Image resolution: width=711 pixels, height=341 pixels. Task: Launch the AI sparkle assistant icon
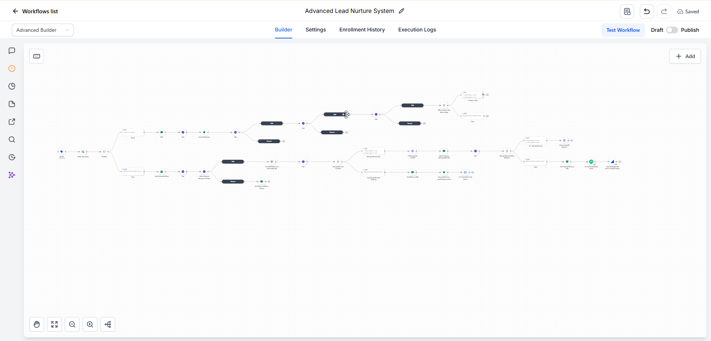coord(12,175)
